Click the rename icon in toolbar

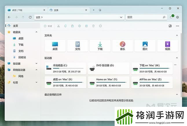click(79, 26)
